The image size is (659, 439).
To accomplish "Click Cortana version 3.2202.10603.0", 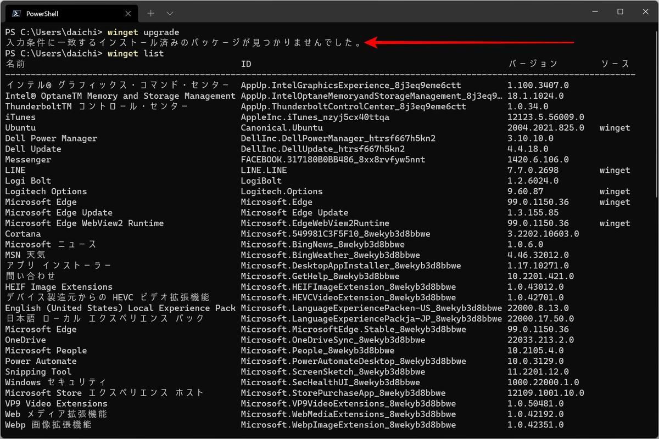I will (x=543, y=234).
